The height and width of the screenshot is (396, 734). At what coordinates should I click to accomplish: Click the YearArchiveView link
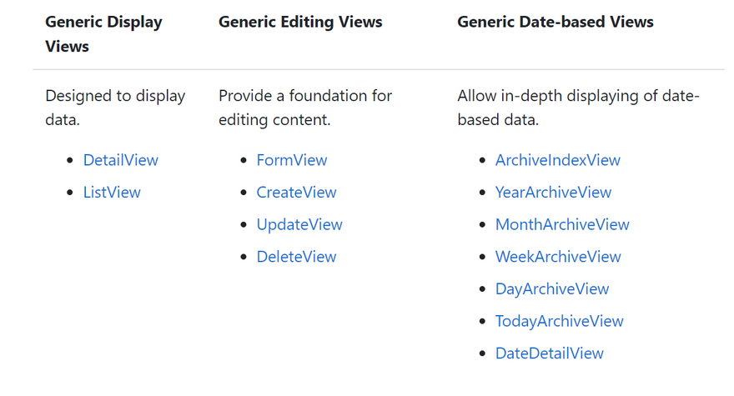(x=553, y=193)
